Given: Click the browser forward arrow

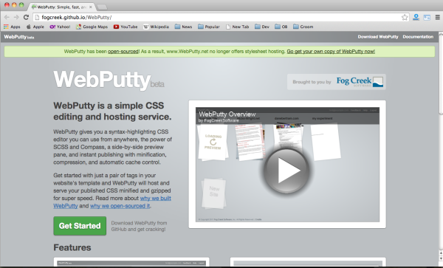Looking at the screenshot, I should click(16, 17).
